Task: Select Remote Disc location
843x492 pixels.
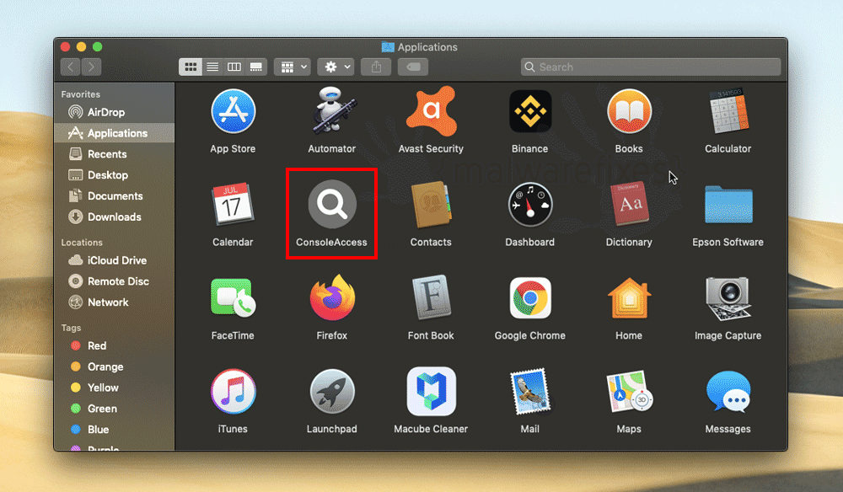Action: 114,281
